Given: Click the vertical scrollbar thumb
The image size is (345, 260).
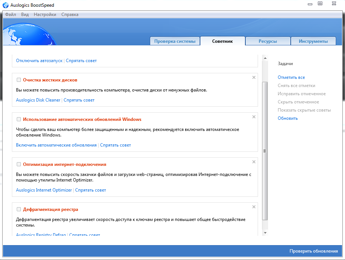Looking at the screenshot, I should coord(265,151).
